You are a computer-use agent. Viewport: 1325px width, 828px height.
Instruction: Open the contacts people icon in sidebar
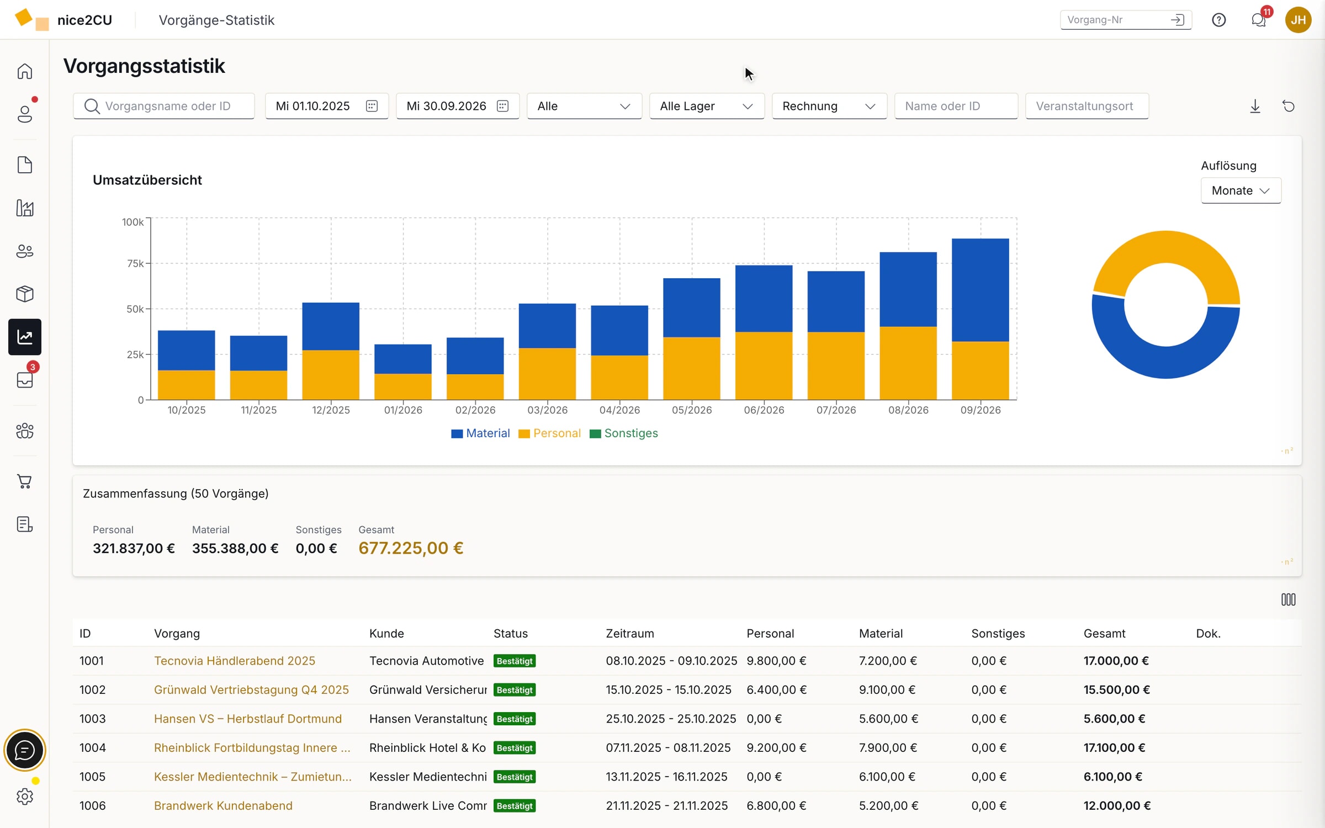pos(25,251)
